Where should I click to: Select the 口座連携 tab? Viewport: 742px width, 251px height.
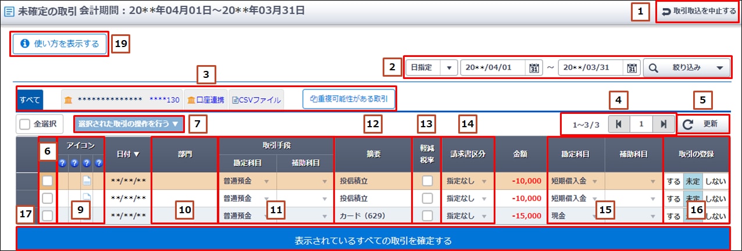[x=205, y=100]
